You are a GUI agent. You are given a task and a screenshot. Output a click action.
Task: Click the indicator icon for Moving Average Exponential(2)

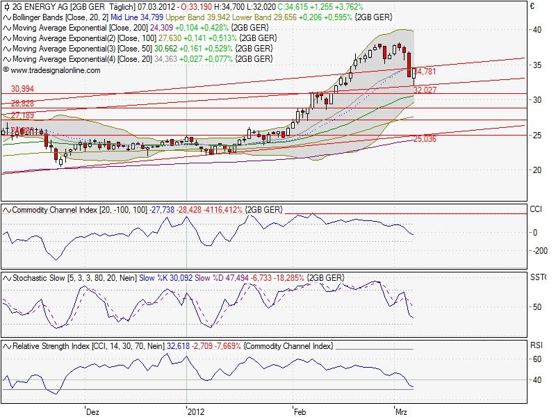[x=7, y=38]
